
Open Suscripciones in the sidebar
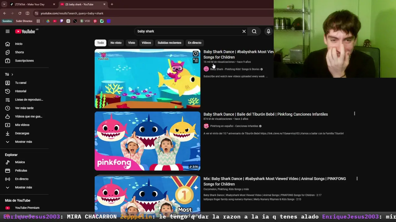tap(24, 60)
